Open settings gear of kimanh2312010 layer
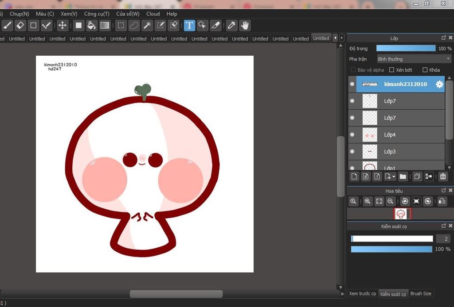Image resolution: width=454 pixels, height=307 pixels. click(439, 84)
